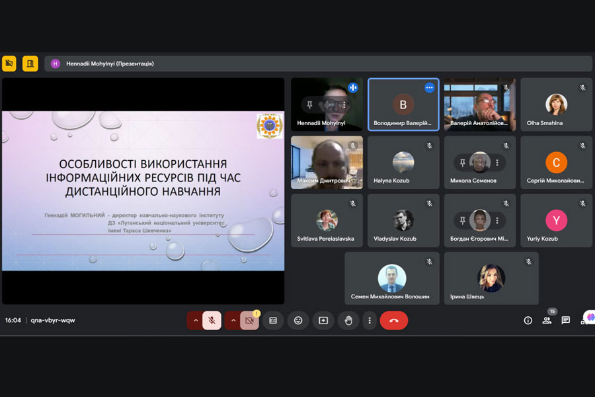Click the meeting code qna-vbyr-wqw
The width and height of the screenshot is (595, 397).
53,320
